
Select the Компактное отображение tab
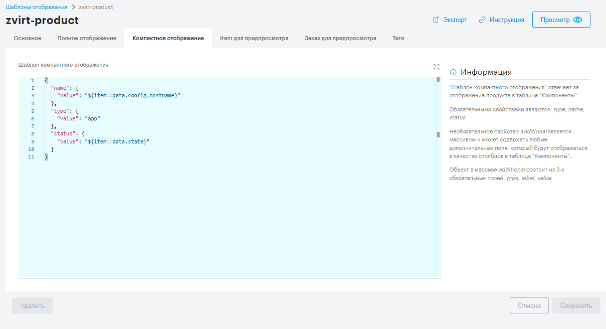coord(168,38)
